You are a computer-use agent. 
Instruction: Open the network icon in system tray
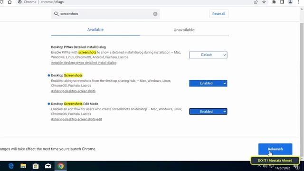pyautogui.click(x=271, y=166)
